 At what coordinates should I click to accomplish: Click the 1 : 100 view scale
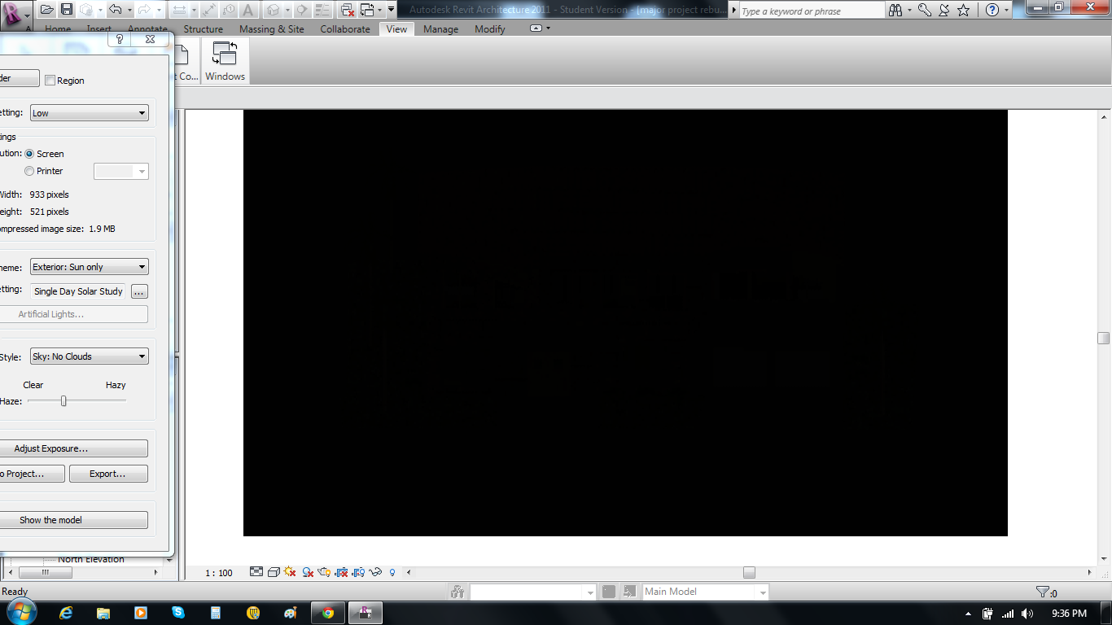[x=219, y=573]
